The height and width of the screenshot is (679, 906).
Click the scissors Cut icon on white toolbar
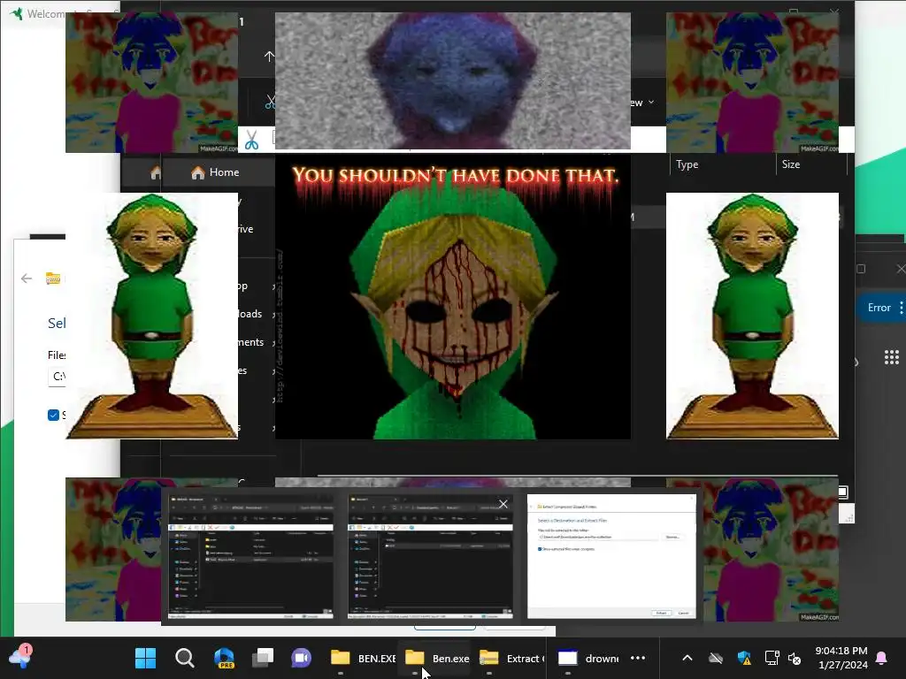point(251,141)
